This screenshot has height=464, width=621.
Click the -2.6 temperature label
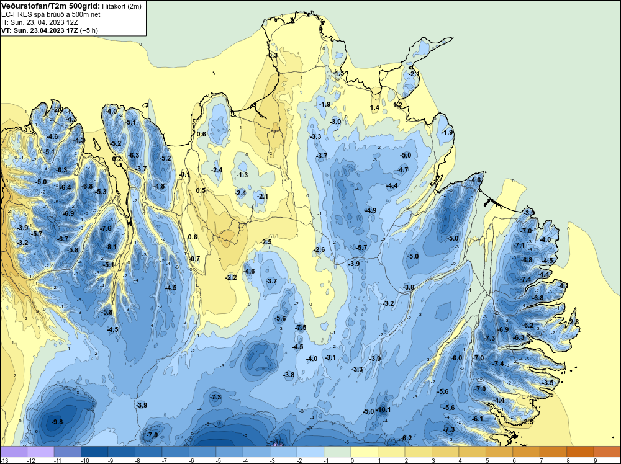(x=320, y=249)
